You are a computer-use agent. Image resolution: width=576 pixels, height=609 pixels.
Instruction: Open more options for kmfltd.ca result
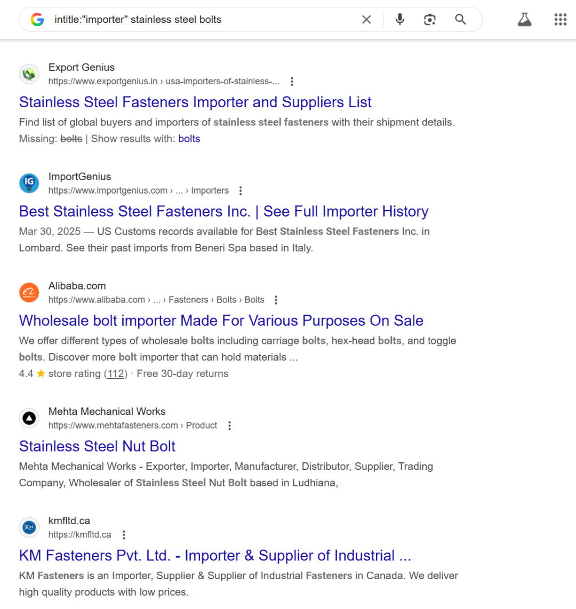124,535
